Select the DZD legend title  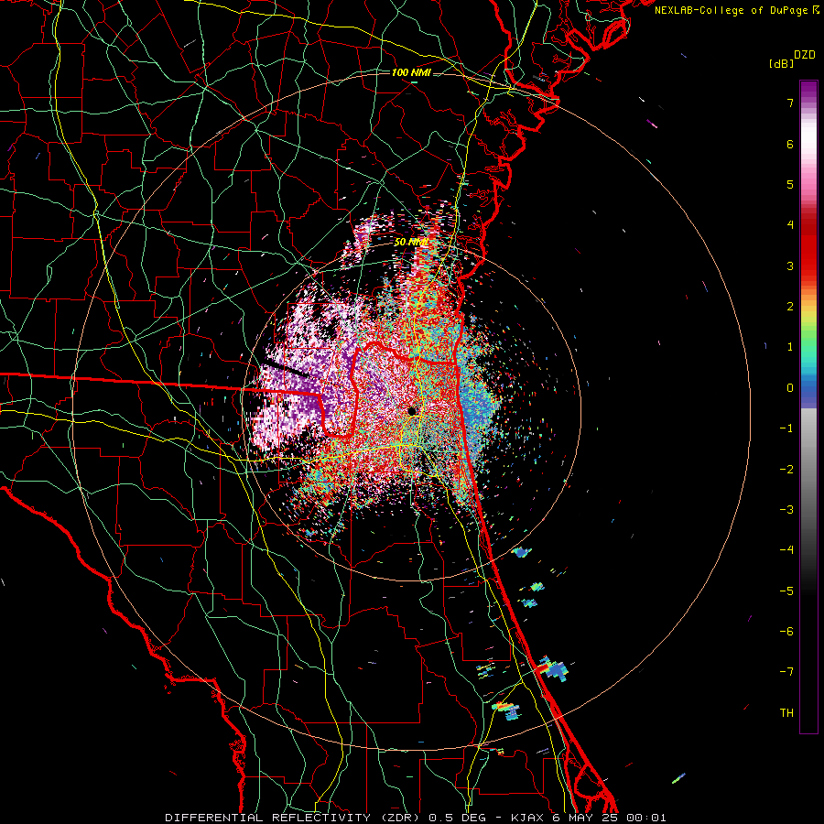805,55
